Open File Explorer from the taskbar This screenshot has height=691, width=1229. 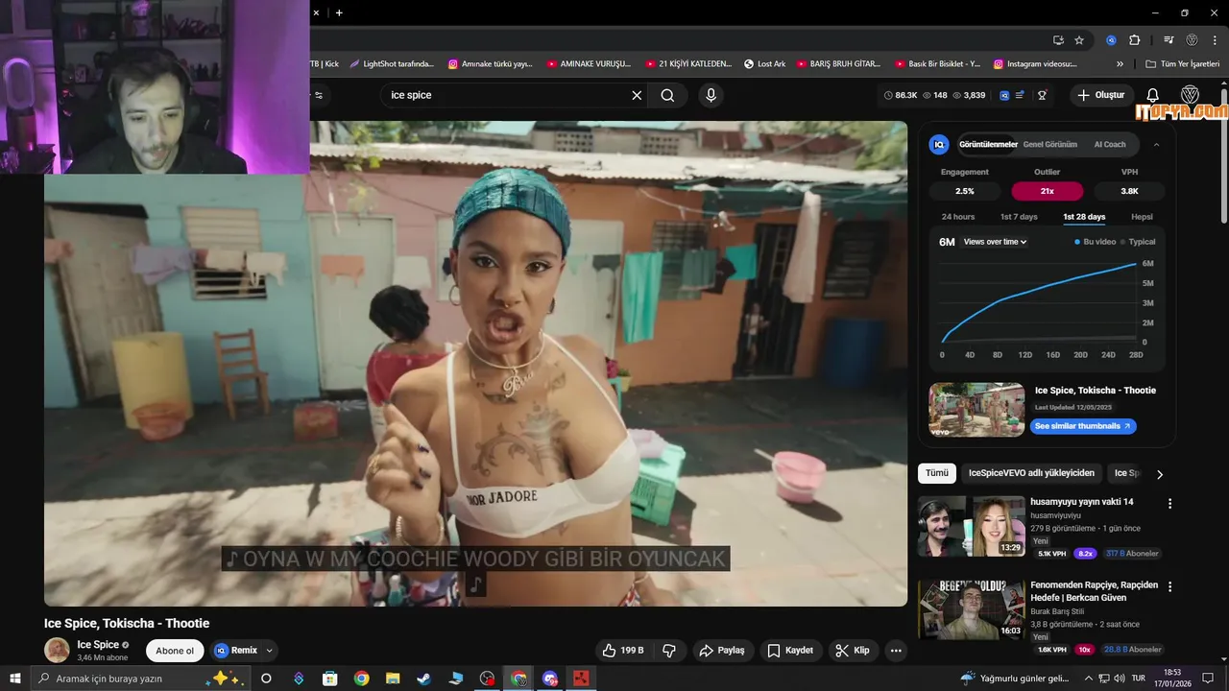(x=393, y=679)
